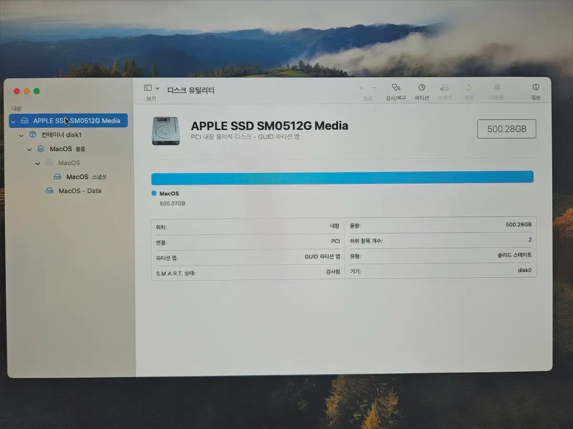This screenshot has width=573, height=429.
Task: Click the large hard disk drive image
Action: [x=166, y=131]
